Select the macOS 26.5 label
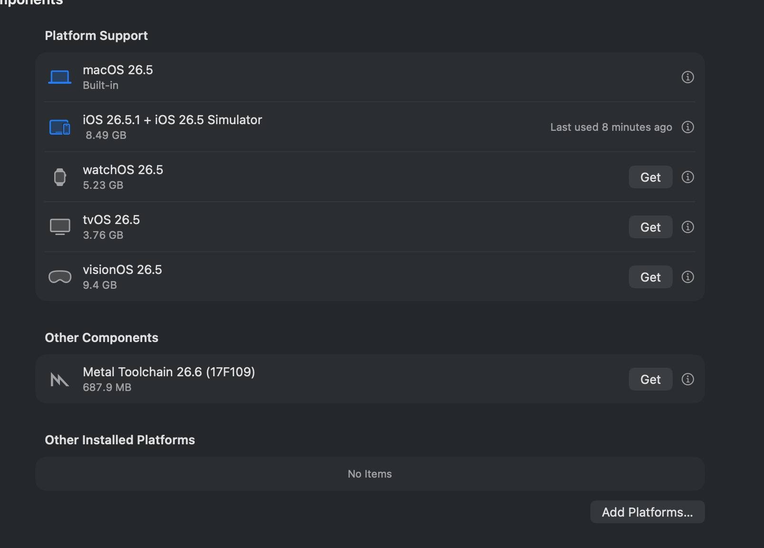Screen dimensions: 764x548 pyautogui.click(x=118, y=70)
